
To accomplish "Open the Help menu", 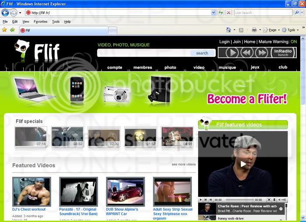I will (67, 22).
